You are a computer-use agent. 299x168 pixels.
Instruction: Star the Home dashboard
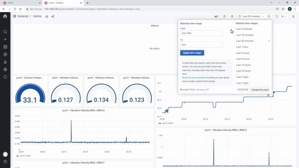point(47,17)
